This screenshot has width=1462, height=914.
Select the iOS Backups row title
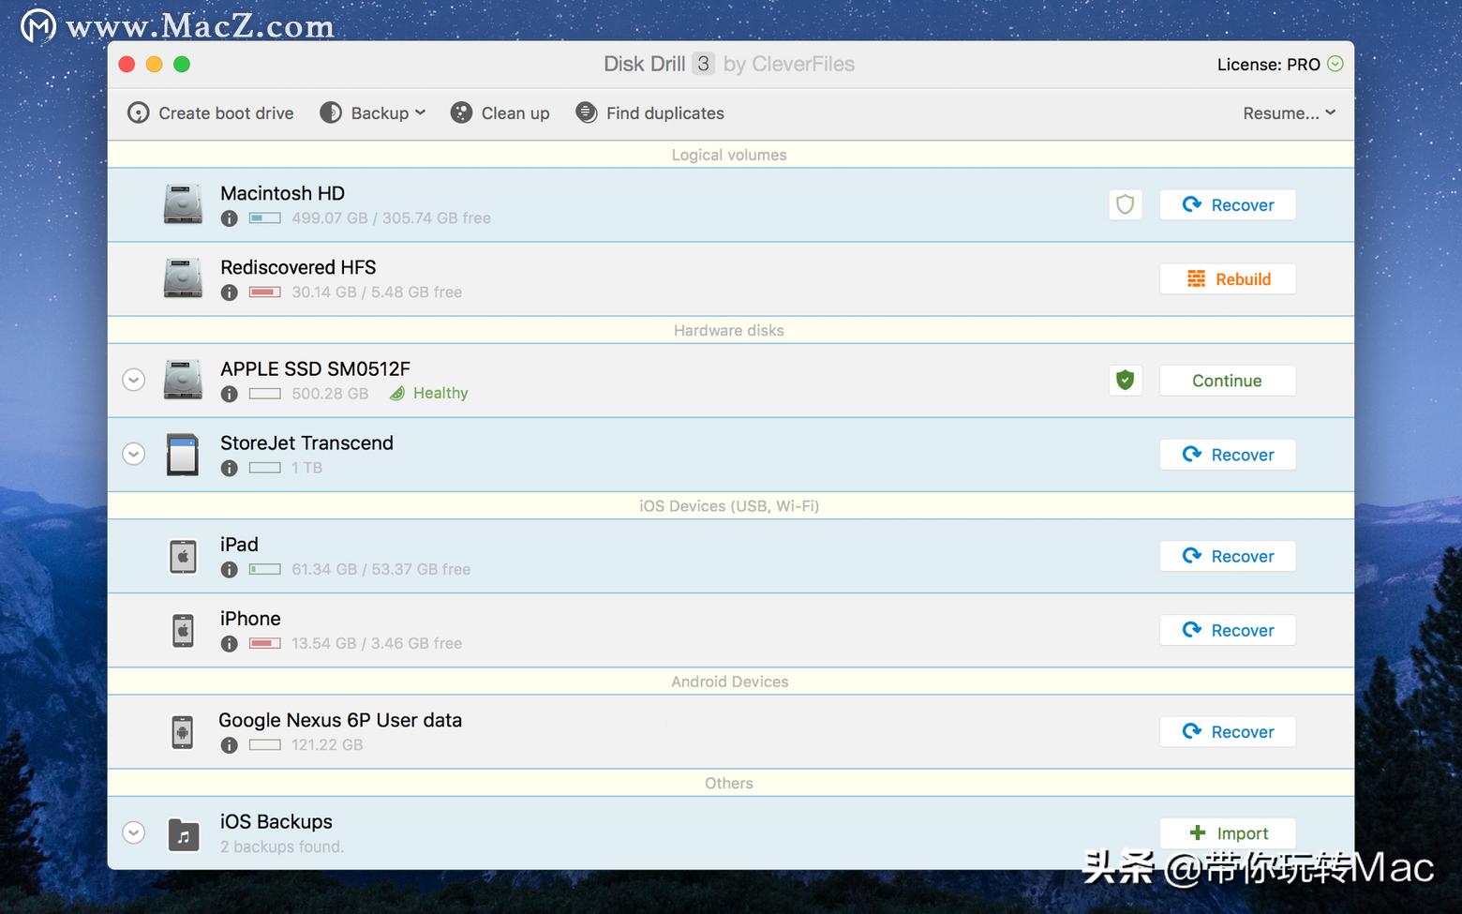pyautogui.click(x=276, y=821)
